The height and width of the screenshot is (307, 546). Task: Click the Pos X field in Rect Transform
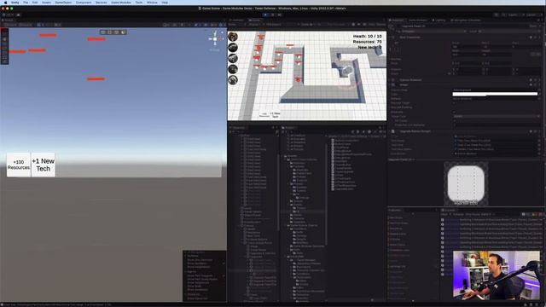pos(466,47)
